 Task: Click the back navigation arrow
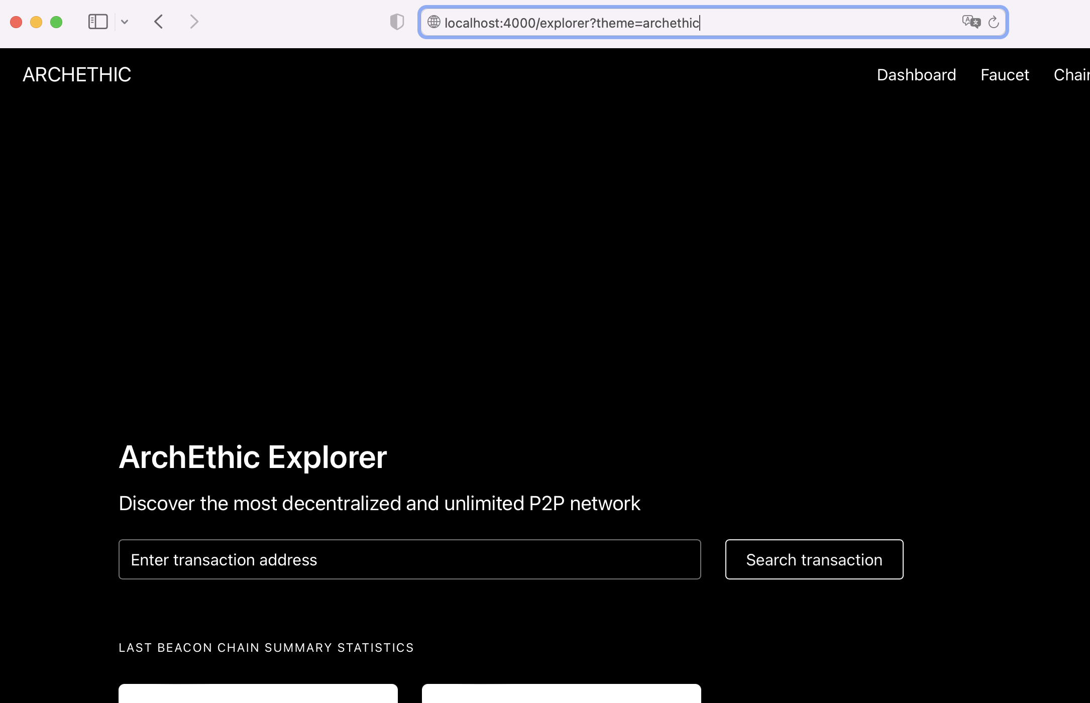158,22
